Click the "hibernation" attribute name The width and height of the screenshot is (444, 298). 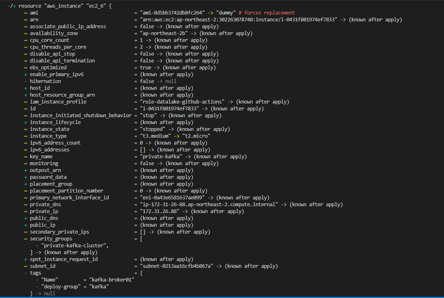[x=45, y=81]
